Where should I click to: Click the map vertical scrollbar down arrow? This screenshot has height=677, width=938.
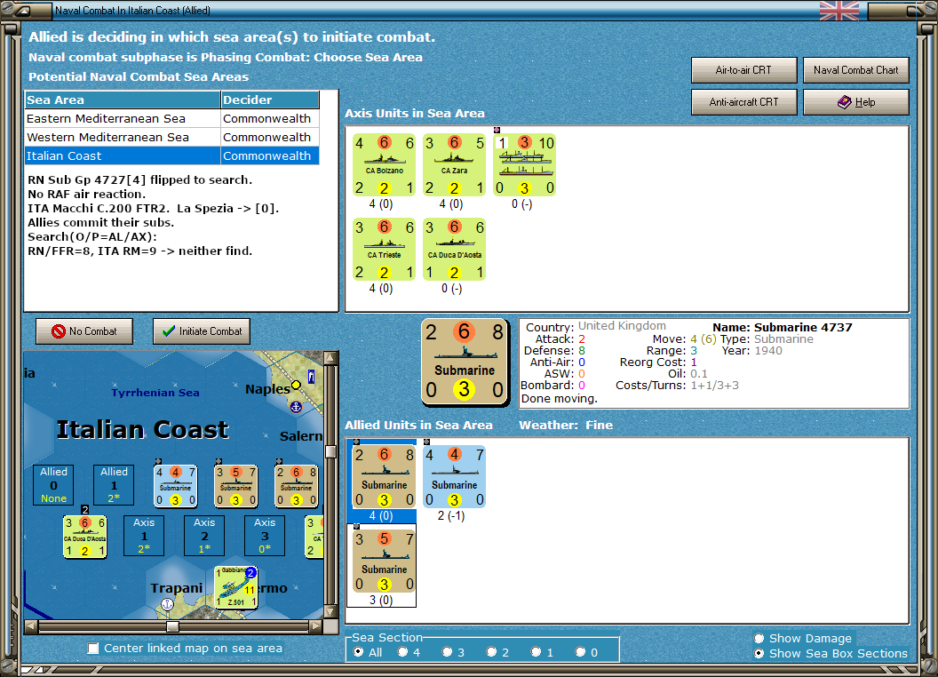(330, 612)
